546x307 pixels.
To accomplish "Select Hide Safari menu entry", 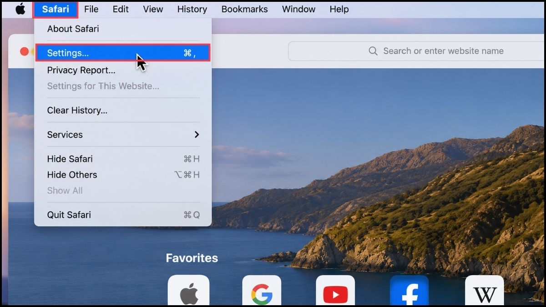I will 123,159.
